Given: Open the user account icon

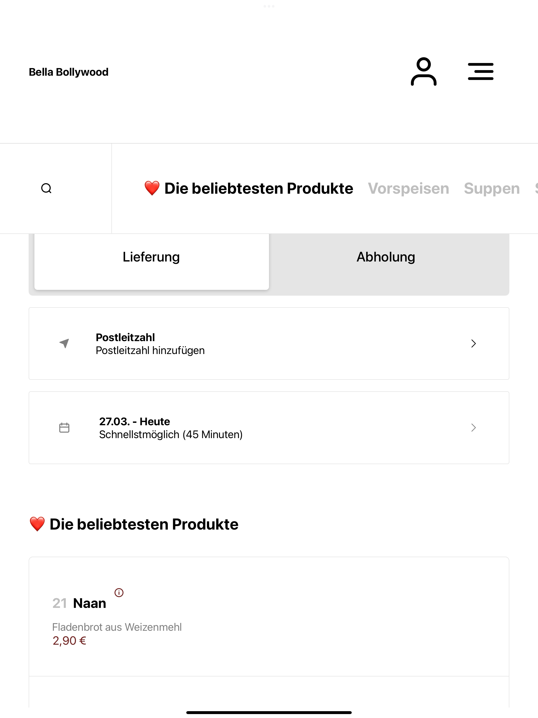Looking at the screenshot, I should (423, 72).
